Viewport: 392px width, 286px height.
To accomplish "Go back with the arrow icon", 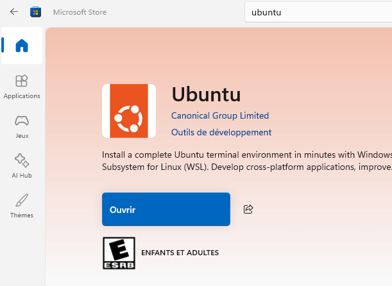I will click(14, 12).
